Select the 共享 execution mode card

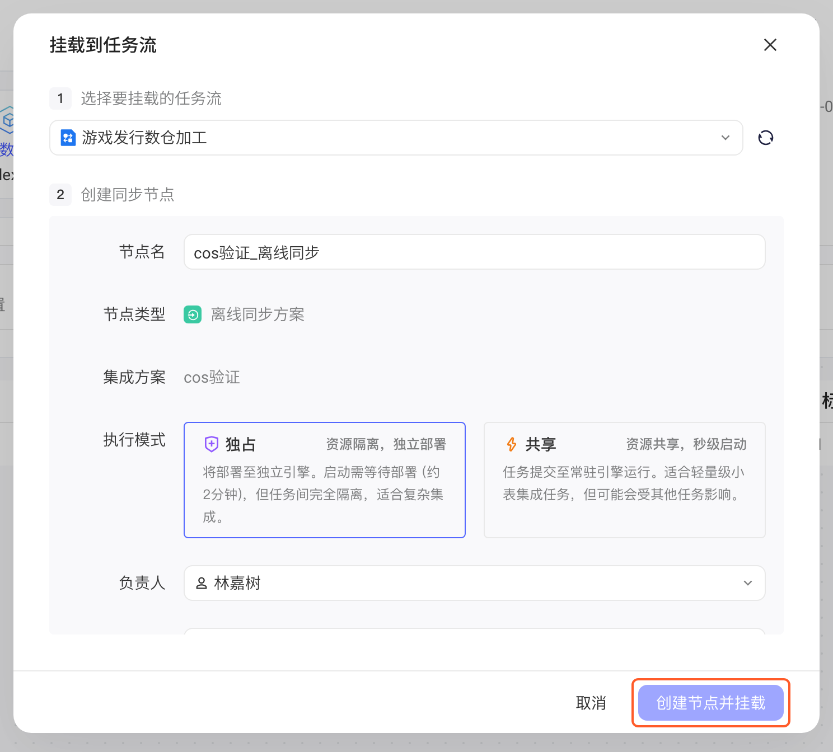pyautogui.click(x=625, y=480)
